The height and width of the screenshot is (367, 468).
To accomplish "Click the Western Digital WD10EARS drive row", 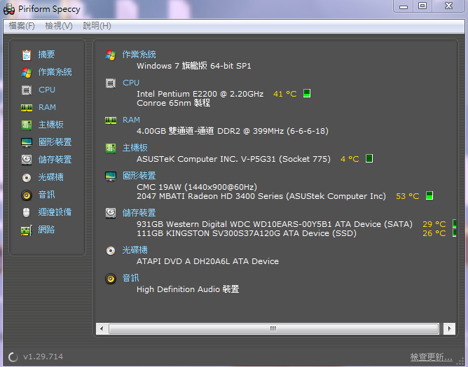I will [275, 224].
